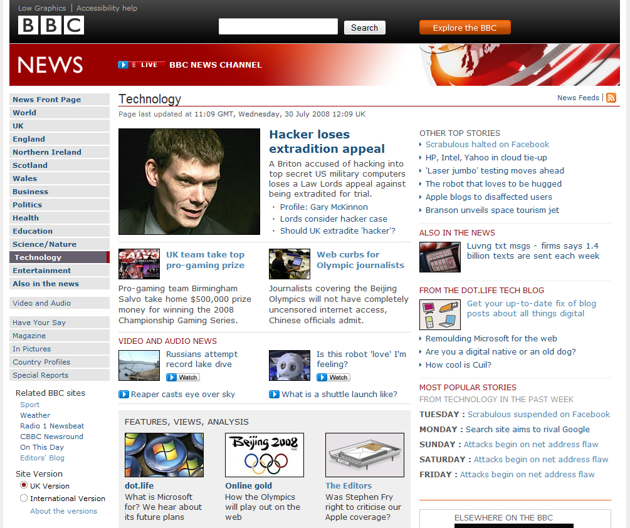Click the orange RSS News Feeds icon
This screenshot has height=528, width=630.
coord(611,98)
